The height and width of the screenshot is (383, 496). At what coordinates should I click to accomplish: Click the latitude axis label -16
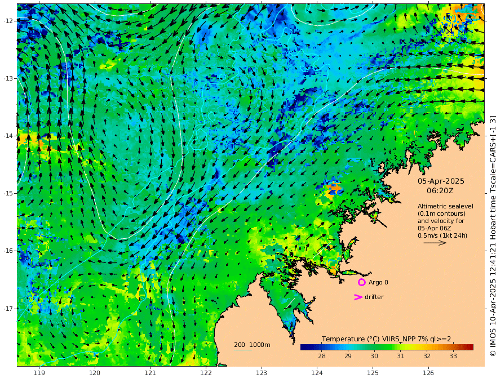8,251
